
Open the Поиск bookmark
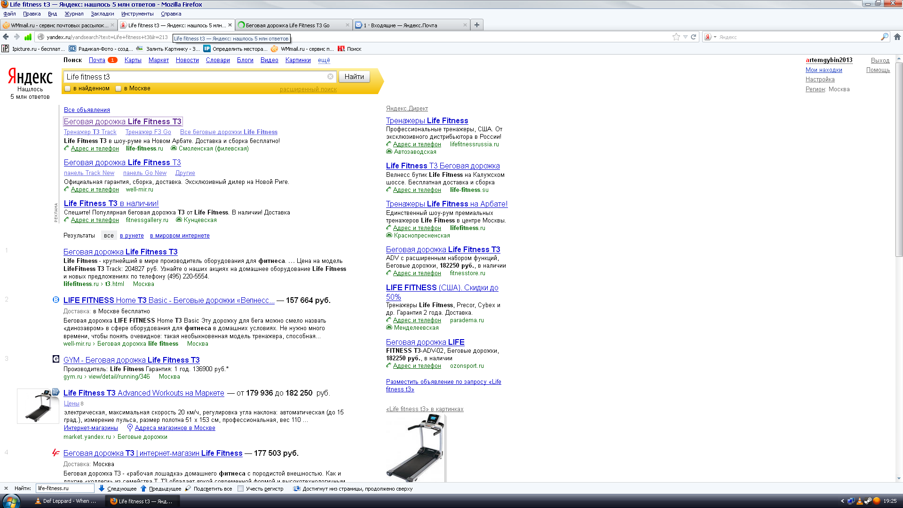pyautogui.click(x=349, y=48)
